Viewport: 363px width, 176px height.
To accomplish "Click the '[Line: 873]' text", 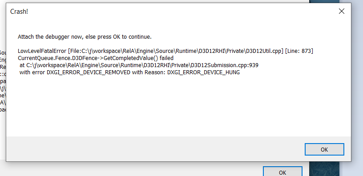I will point(299,51).
